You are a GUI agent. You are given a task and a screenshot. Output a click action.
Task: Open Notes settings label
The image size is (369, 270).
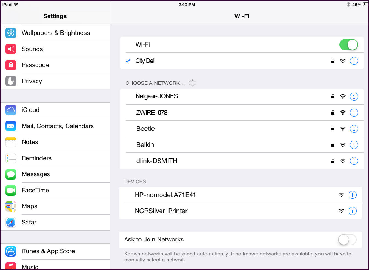tap(30, 142)
